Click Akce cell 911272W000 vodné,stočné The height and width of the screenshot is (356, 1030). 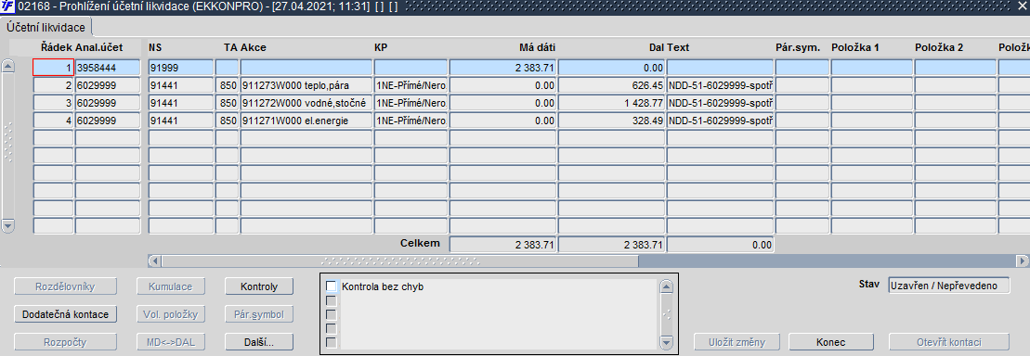(x=306, y=103)
